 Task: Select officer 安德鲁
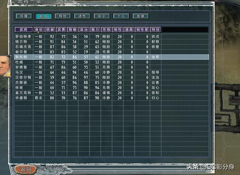pyautogui.click(x=111, y=67)
